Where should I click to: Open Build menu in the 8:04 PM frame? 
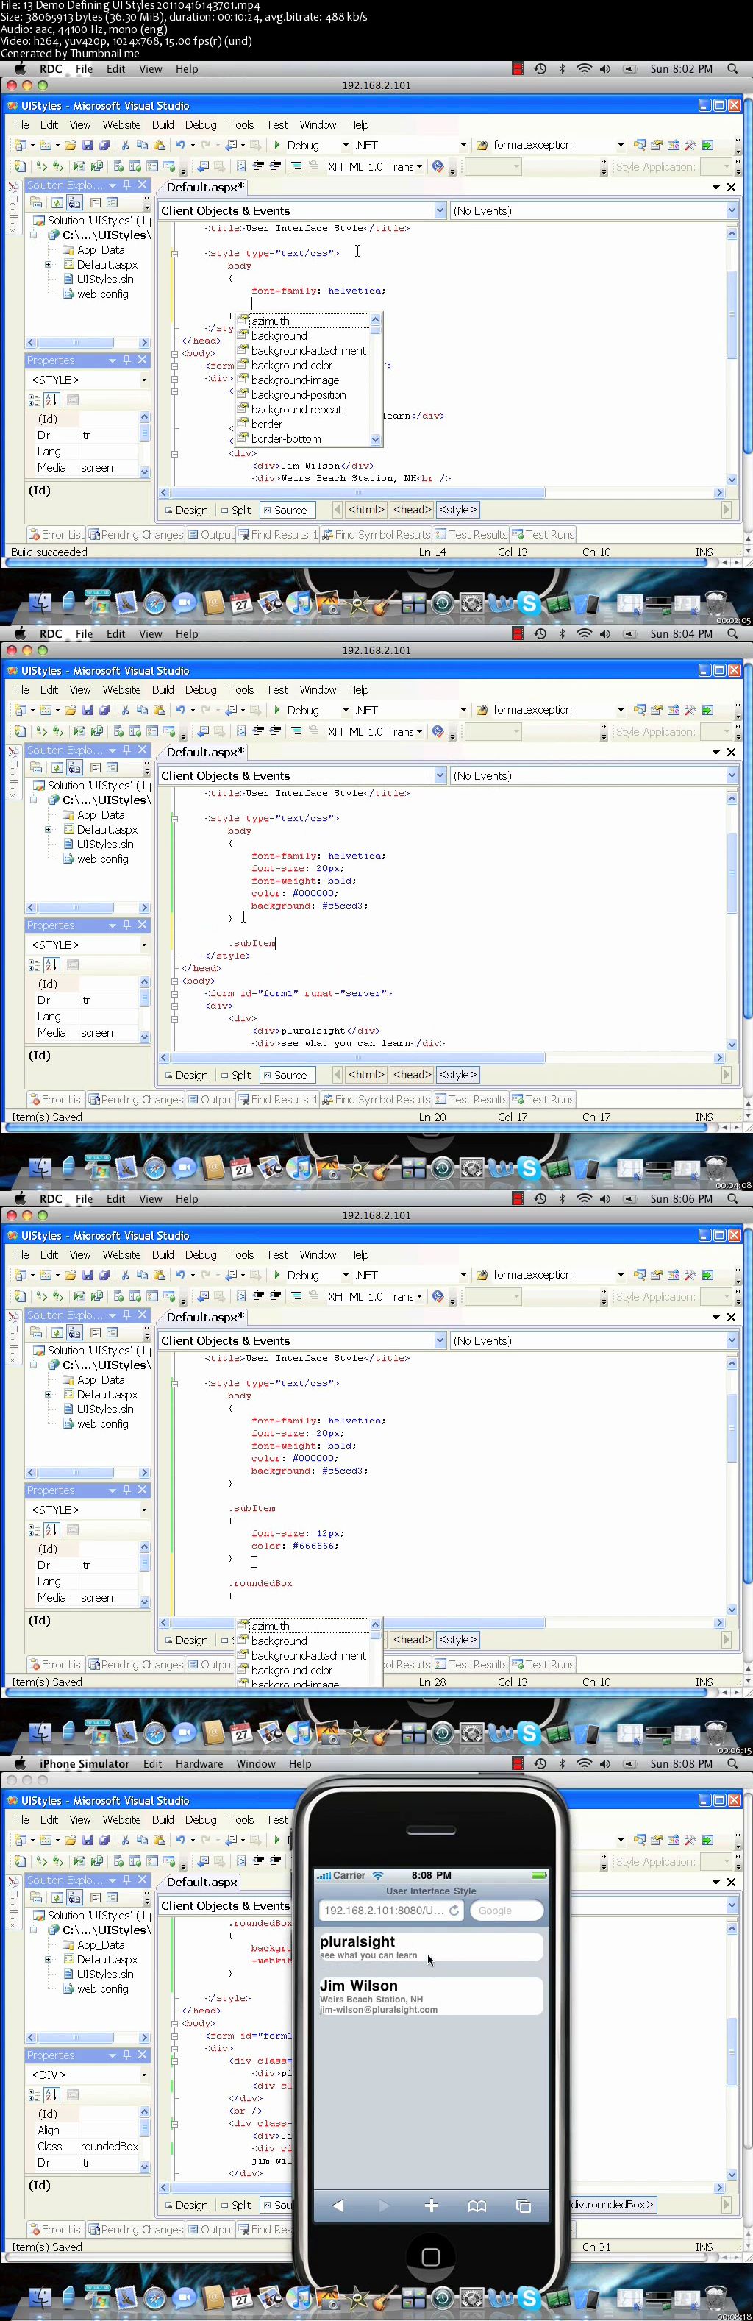click(x=163, y=689)
